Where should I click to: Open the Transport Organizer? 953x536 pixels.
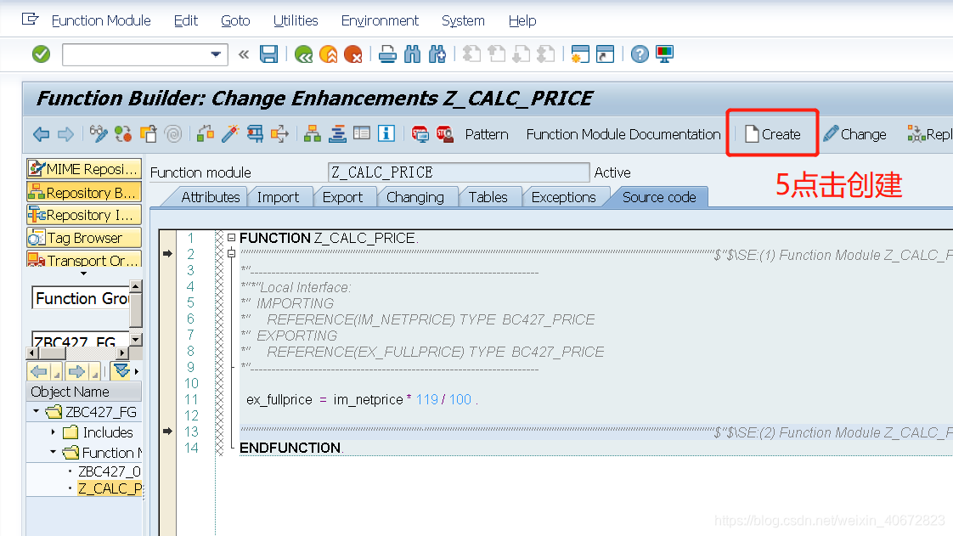(84, 259)
